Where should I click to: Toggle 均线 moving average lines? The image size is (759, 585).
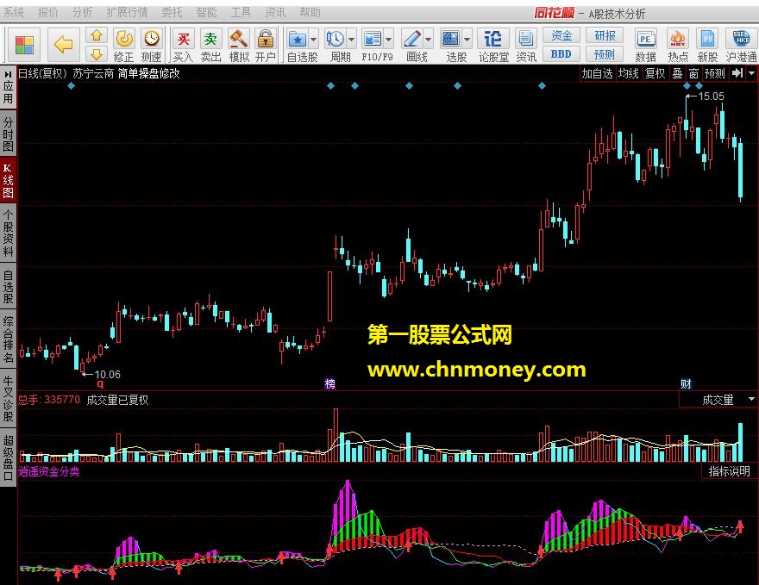629,73
